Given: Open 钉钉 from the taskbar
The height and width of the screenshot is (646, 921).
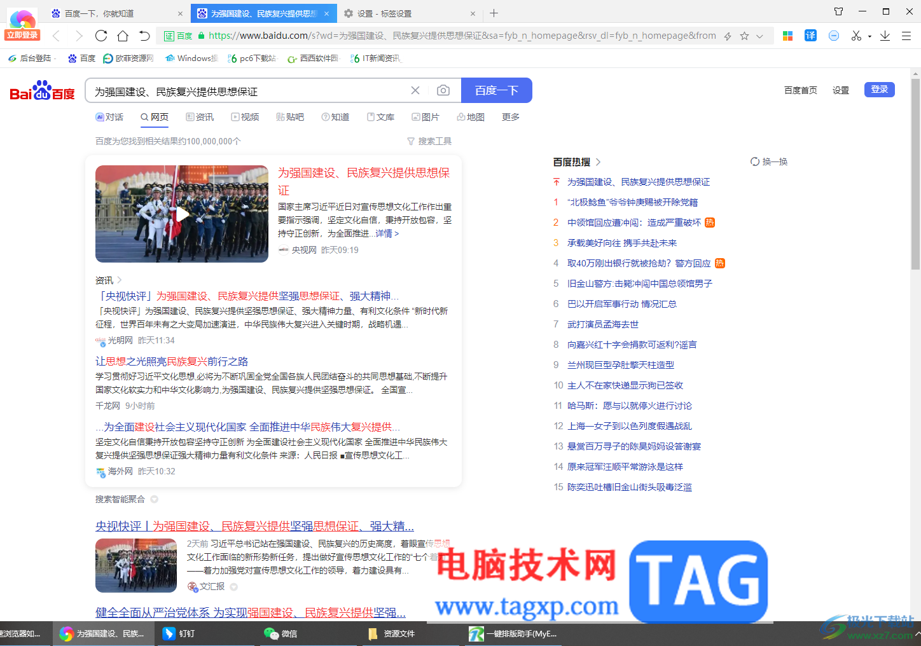Looking at the screenshot, I should (179, 633).
